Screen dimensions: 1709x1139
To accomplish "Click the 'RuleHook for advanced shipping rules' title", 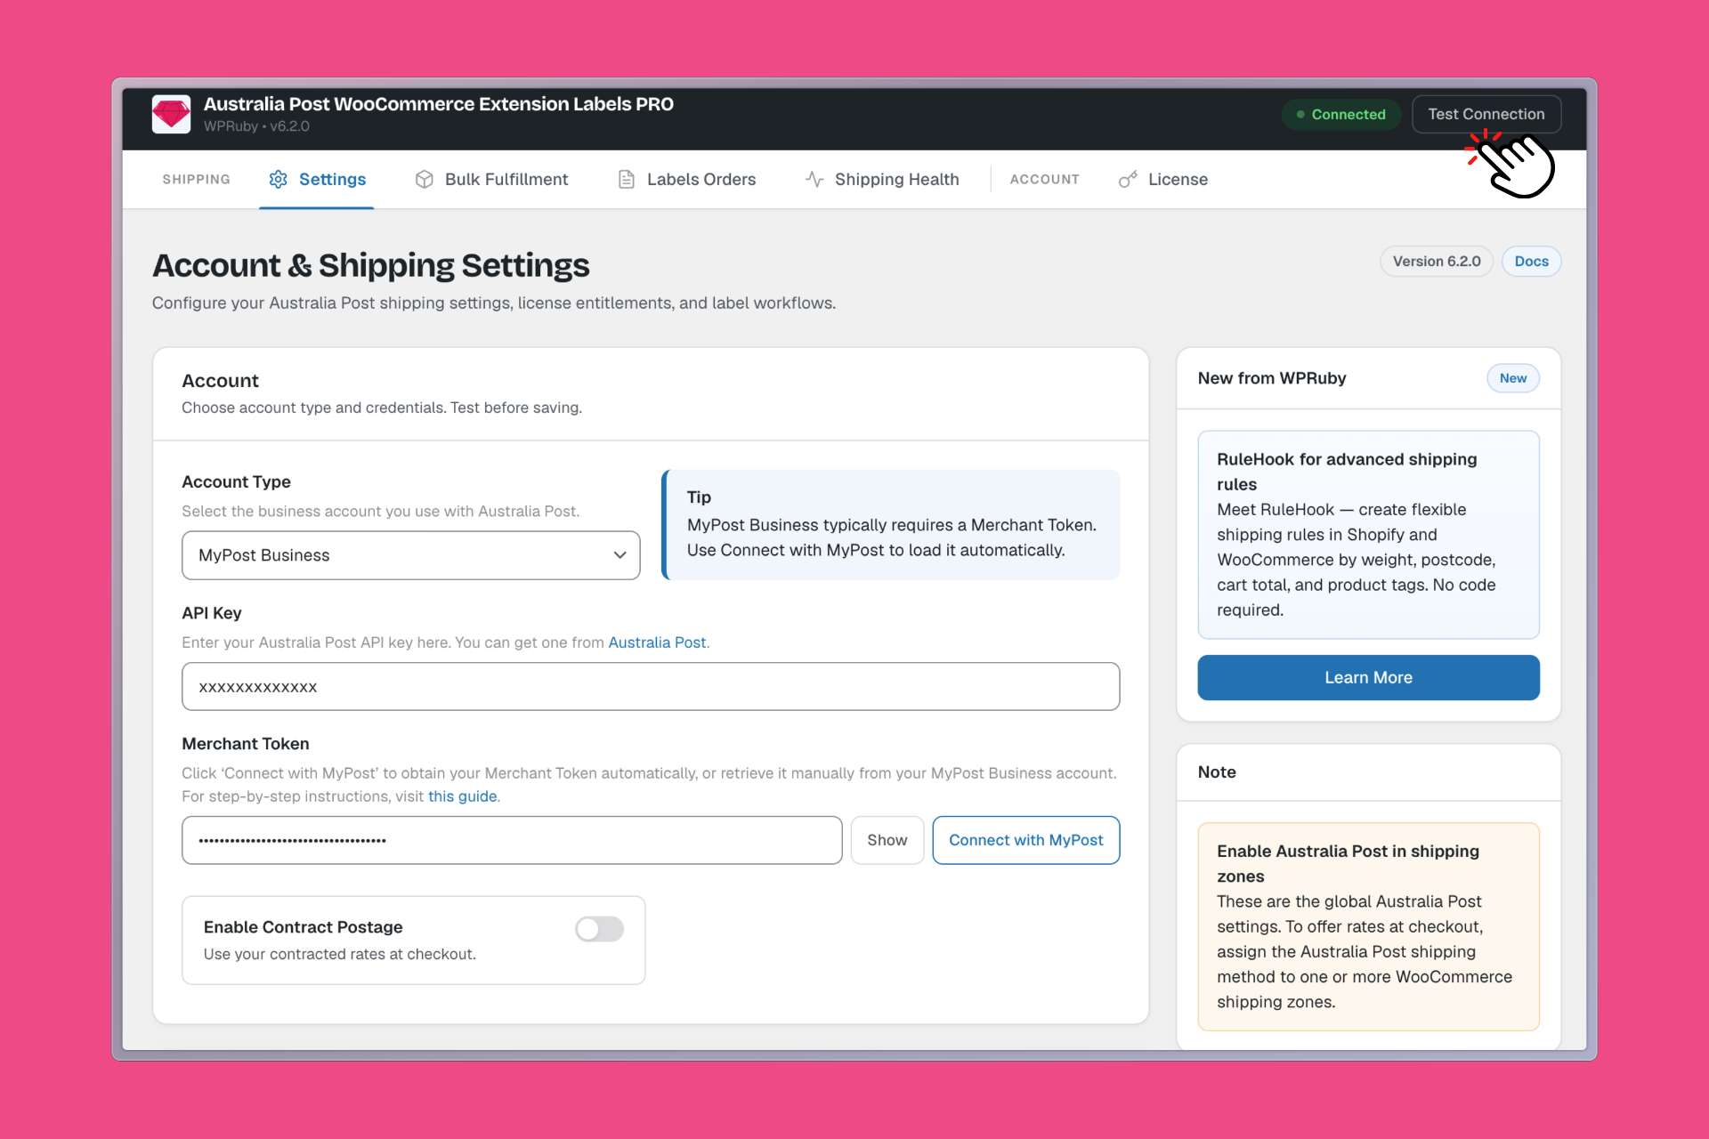I will [1347, 472].
